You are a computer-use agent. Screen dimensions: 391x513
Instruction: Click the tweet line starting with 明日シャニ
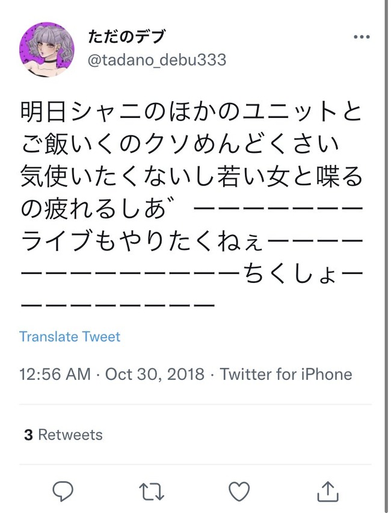tap(190, 111)
